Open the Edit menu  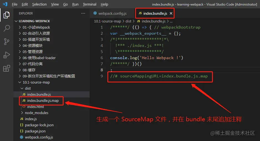coord(25,4)
